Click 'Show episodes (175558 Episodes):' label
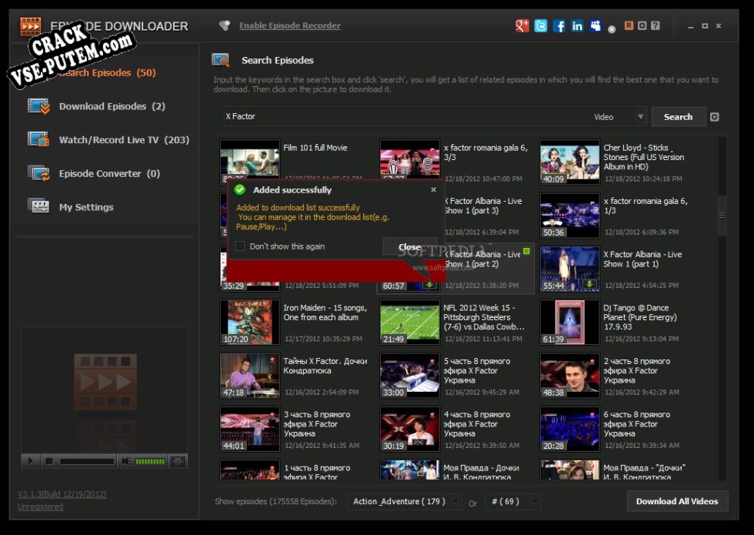This screenshot has width=754, height=535. pyautogui.click(x=276, y=501)
